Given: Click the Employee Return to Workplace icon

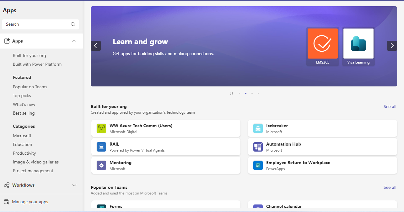Looking at the screenshot, I should tap(258, 165).
